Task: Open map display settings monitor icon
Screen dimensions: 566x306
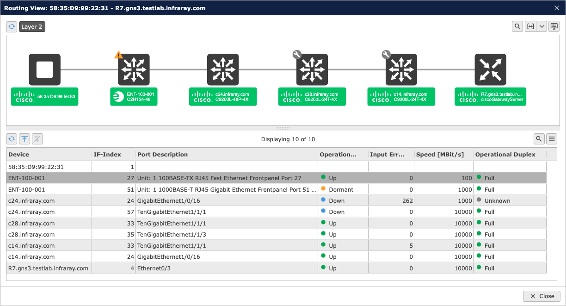Action: [x=554, y=27]
